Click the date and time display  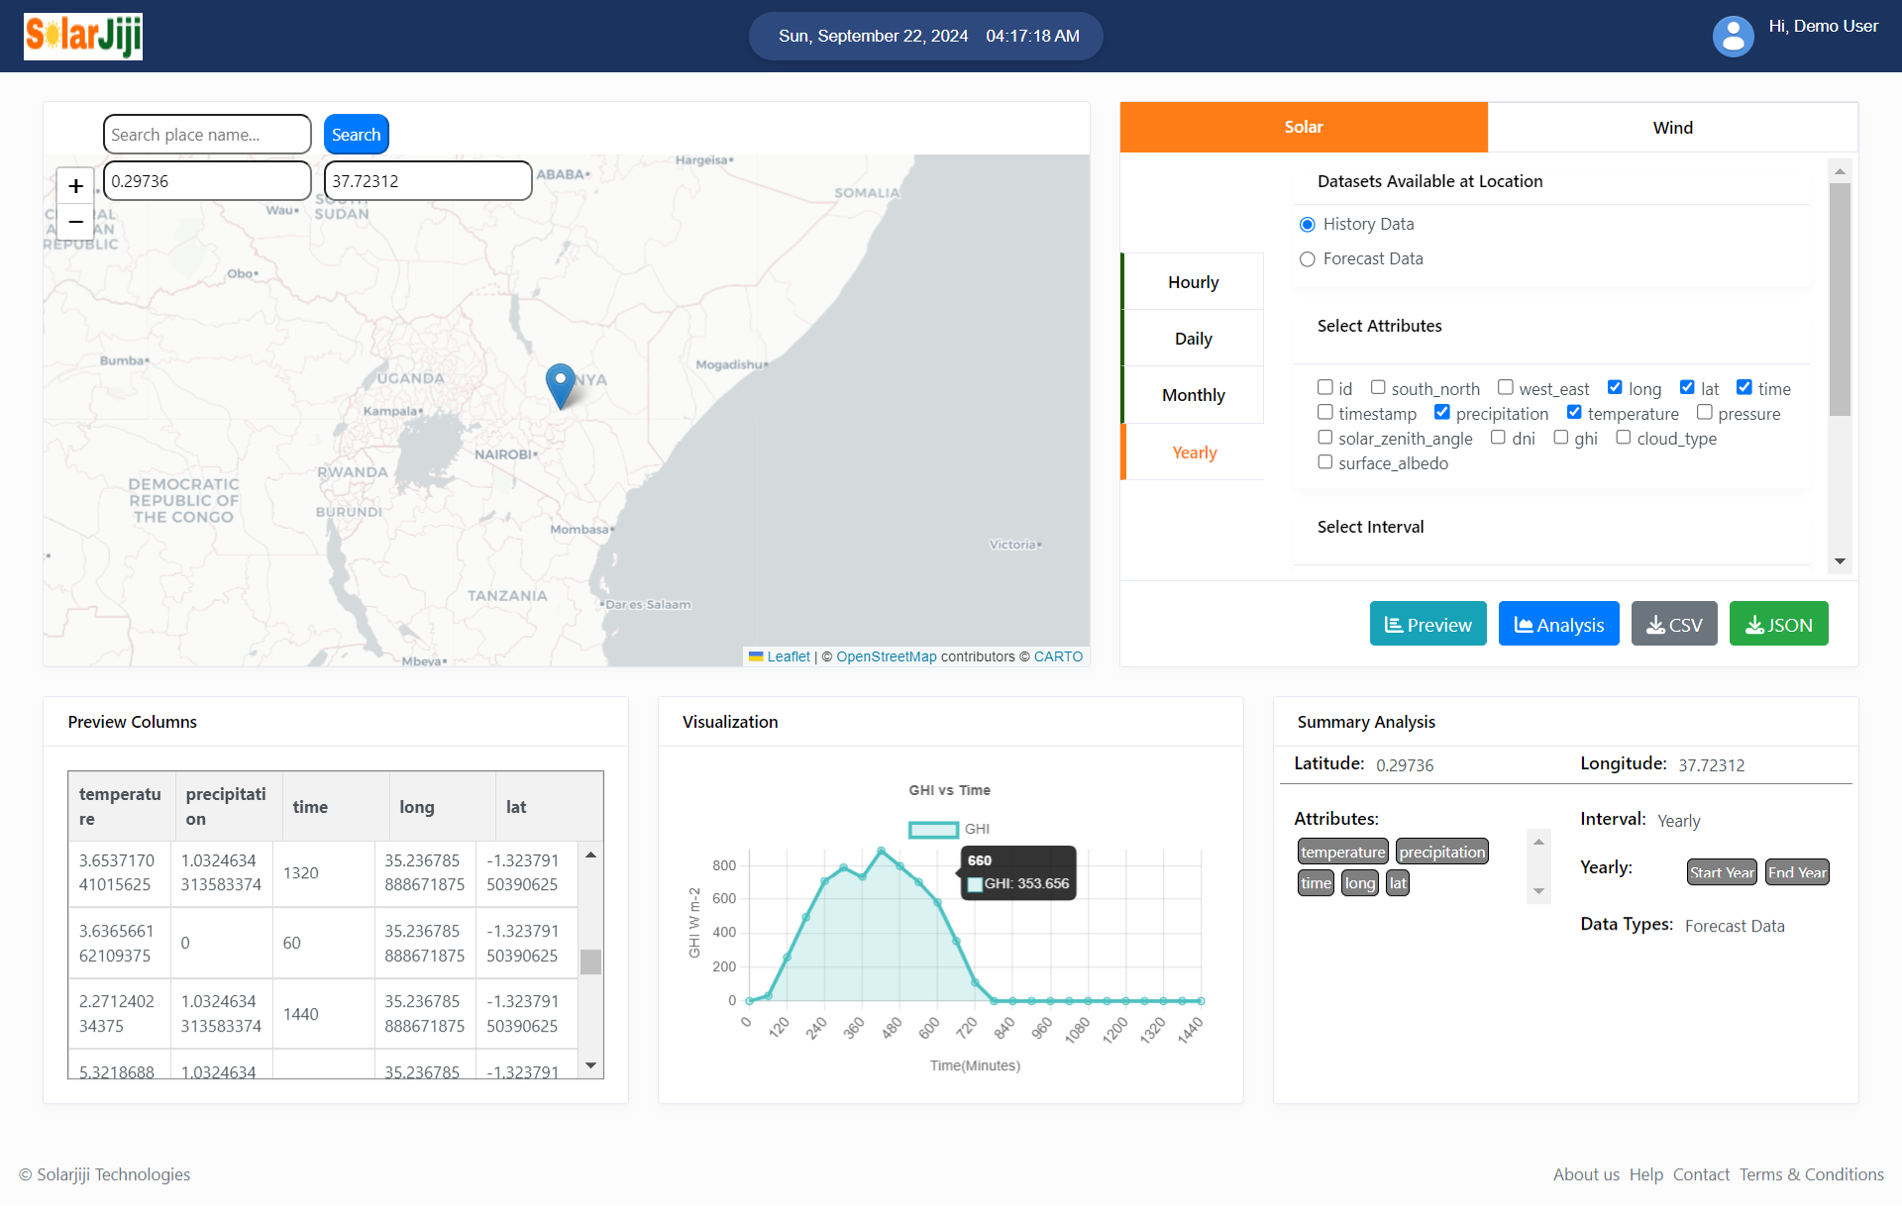(x=926, y=37)
